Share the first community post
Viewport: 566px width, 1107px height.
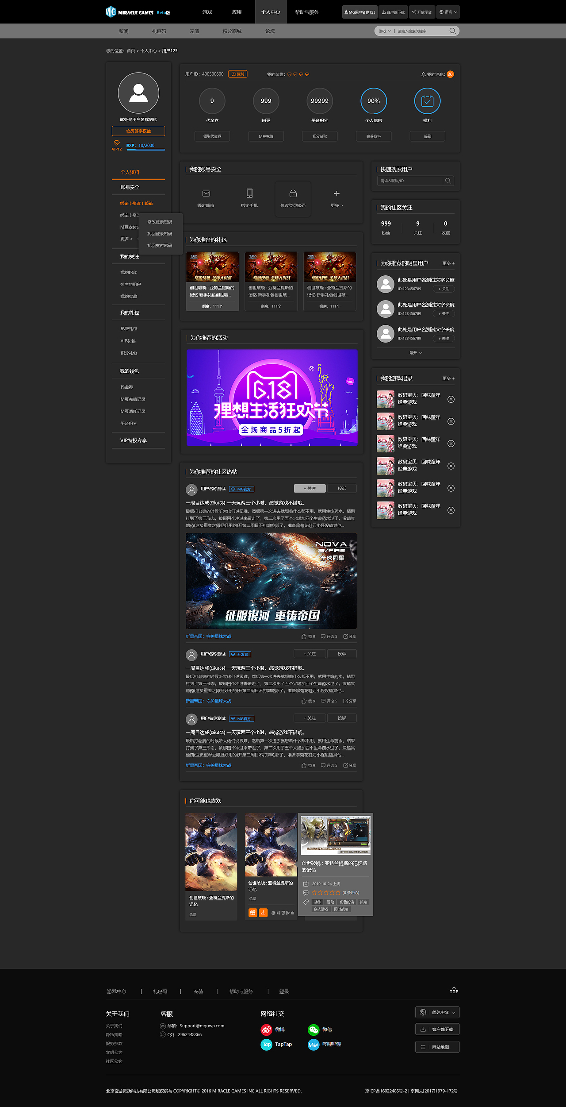pos(350,636)
